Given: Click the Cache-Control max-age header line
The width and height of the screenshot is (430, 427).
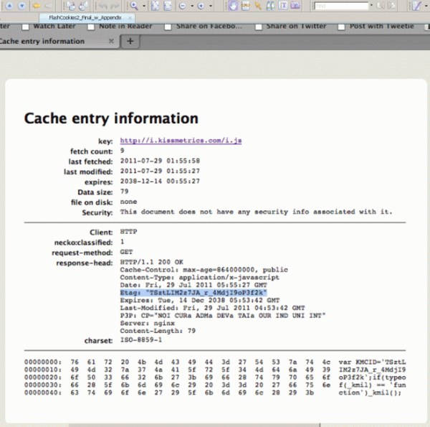Looking at the screenshot, I should point(204,270).
